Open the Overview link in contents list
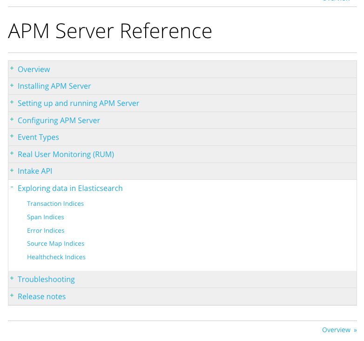The height and width of the screenshot is (341, 364). tap(34, 69)
